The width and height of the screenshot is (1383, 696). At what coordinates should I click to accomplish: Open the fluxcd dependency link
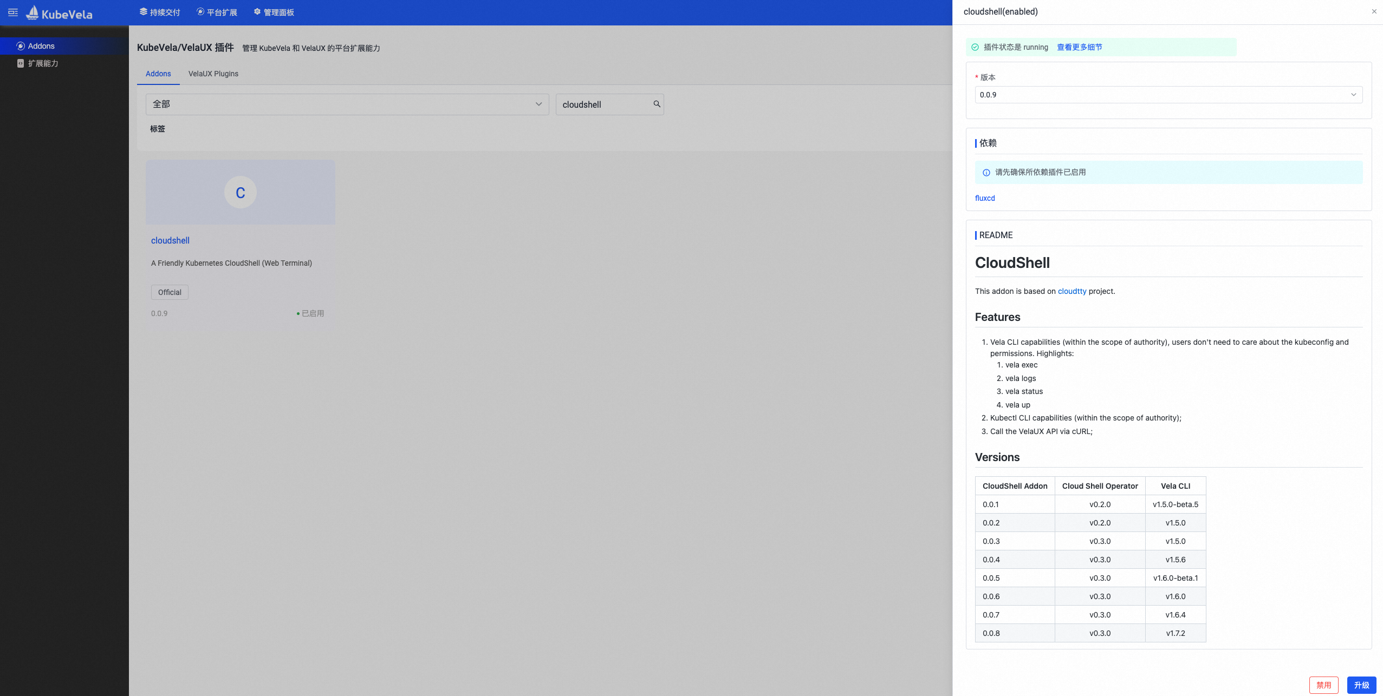[x=985, y=198]
